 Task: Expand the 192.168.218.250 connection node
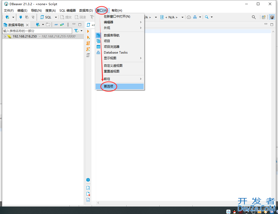[5, 36]
